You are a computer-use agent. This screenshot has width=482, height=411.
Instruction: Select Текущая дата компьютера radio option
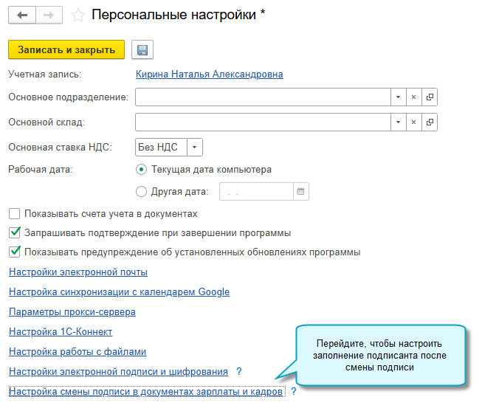[141, 170]
